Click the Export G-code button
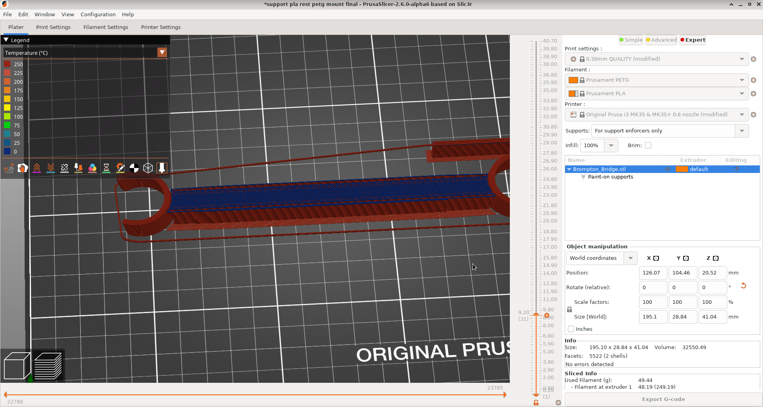This screenshot has width=763, height=407. [x=663, y=399]
